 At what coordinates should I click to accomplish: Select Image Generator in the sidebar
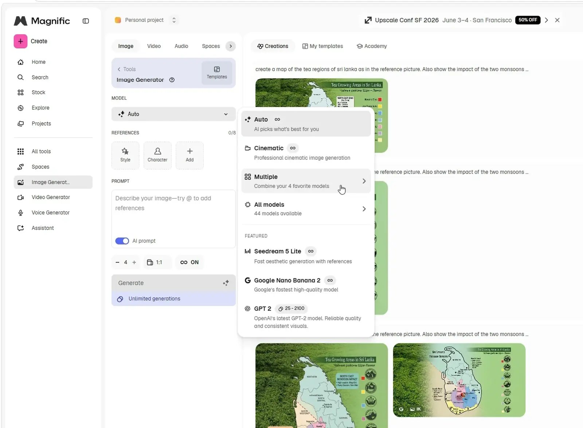53,182
